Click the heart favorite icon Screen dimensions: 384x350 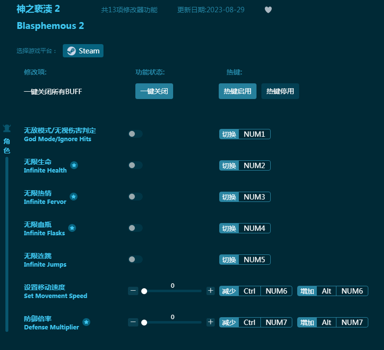[268, 10]
